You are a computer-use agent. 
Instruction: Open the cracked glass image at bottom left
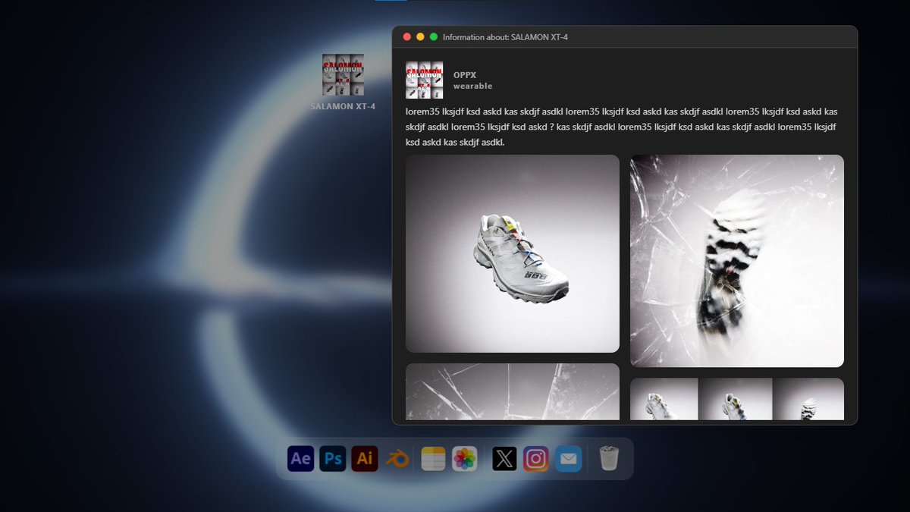(513, 391)
